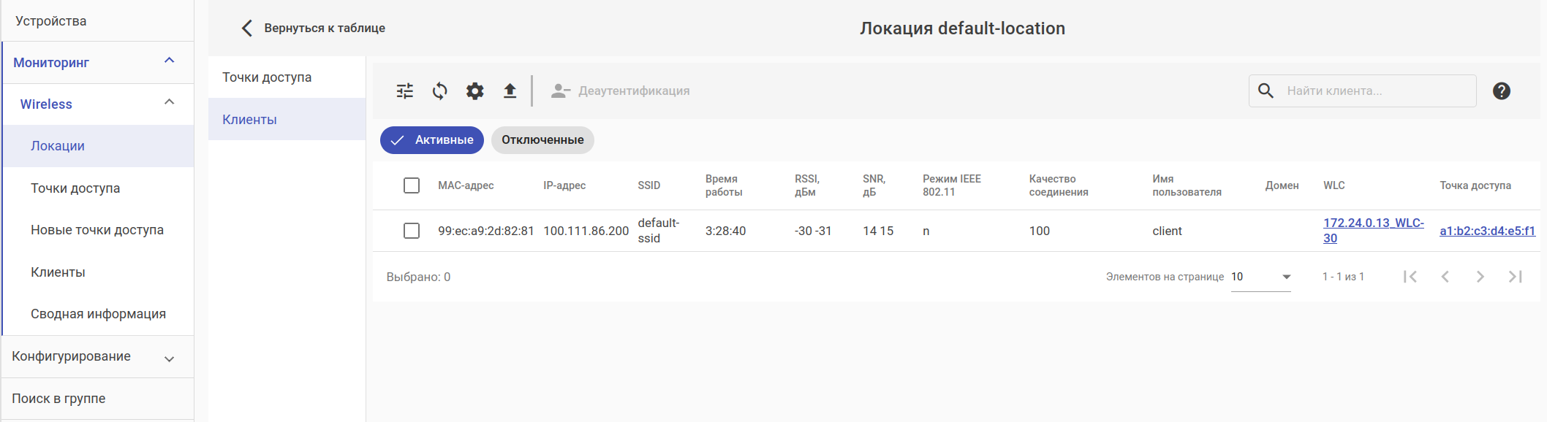This screenshot has height=422, width=1547.
Task: Click the SSID column header
Action: [x=649, y=185]
